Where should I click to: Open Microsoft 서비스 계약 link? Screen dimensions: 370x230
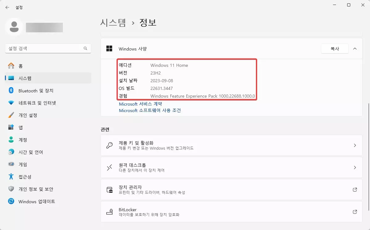point(141,104)
